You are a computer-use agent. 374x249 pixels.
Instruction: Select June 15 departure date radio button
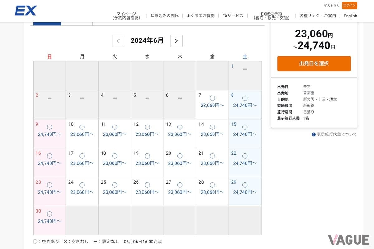[245, 127]
